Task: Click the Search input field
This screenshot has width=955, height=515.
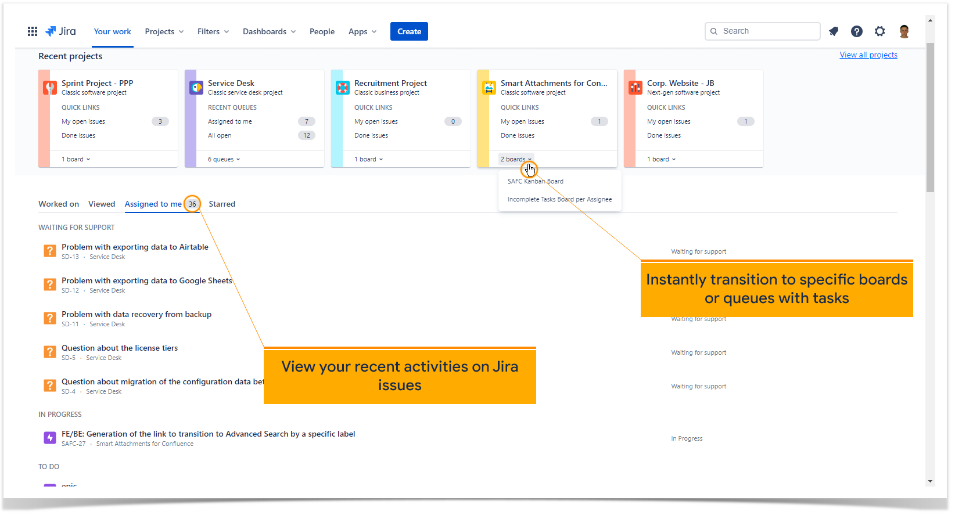Action: pyautogui.click(x=763, y=31)
